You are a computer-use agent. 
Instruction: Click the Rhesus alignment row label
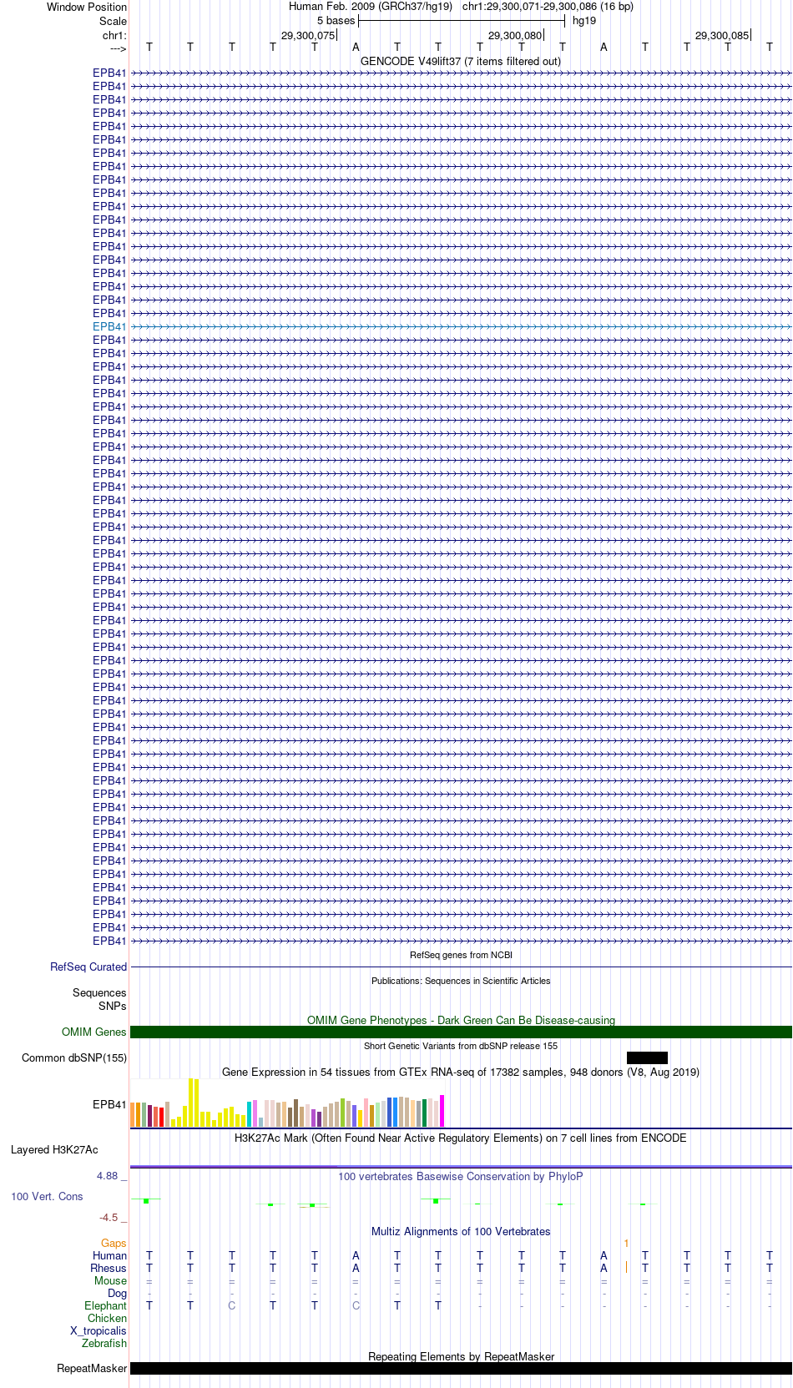[x=109, y=1268]
